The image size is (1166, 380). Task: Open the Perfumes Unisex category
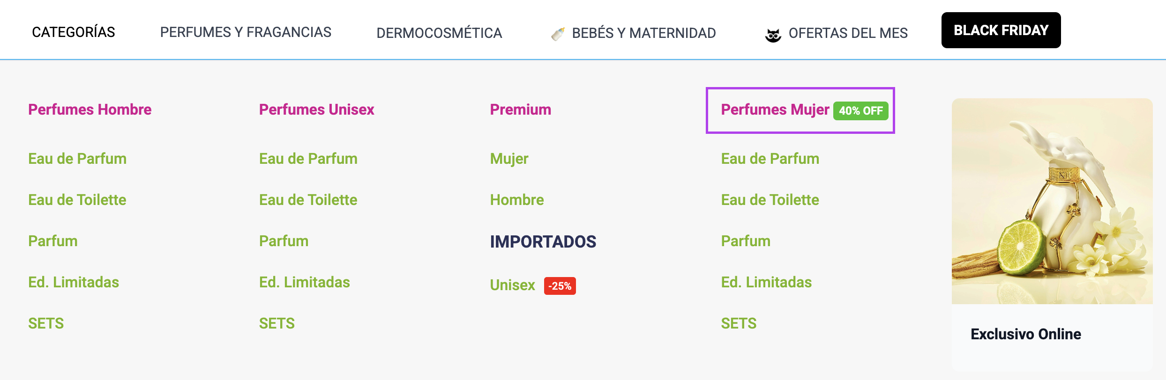point(317,110)
